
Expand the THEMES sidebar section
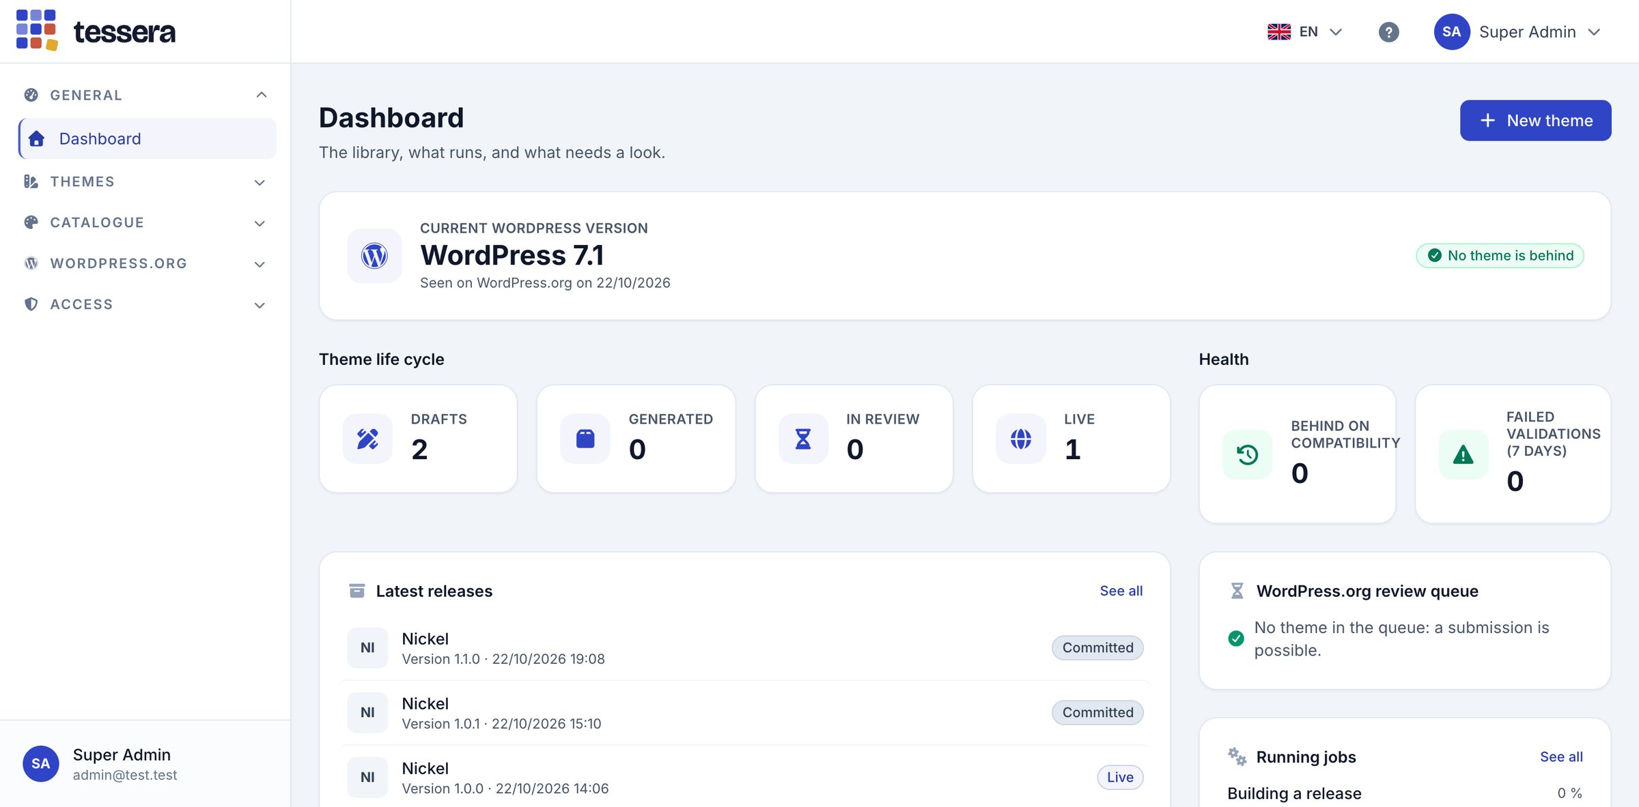[146, 181]
